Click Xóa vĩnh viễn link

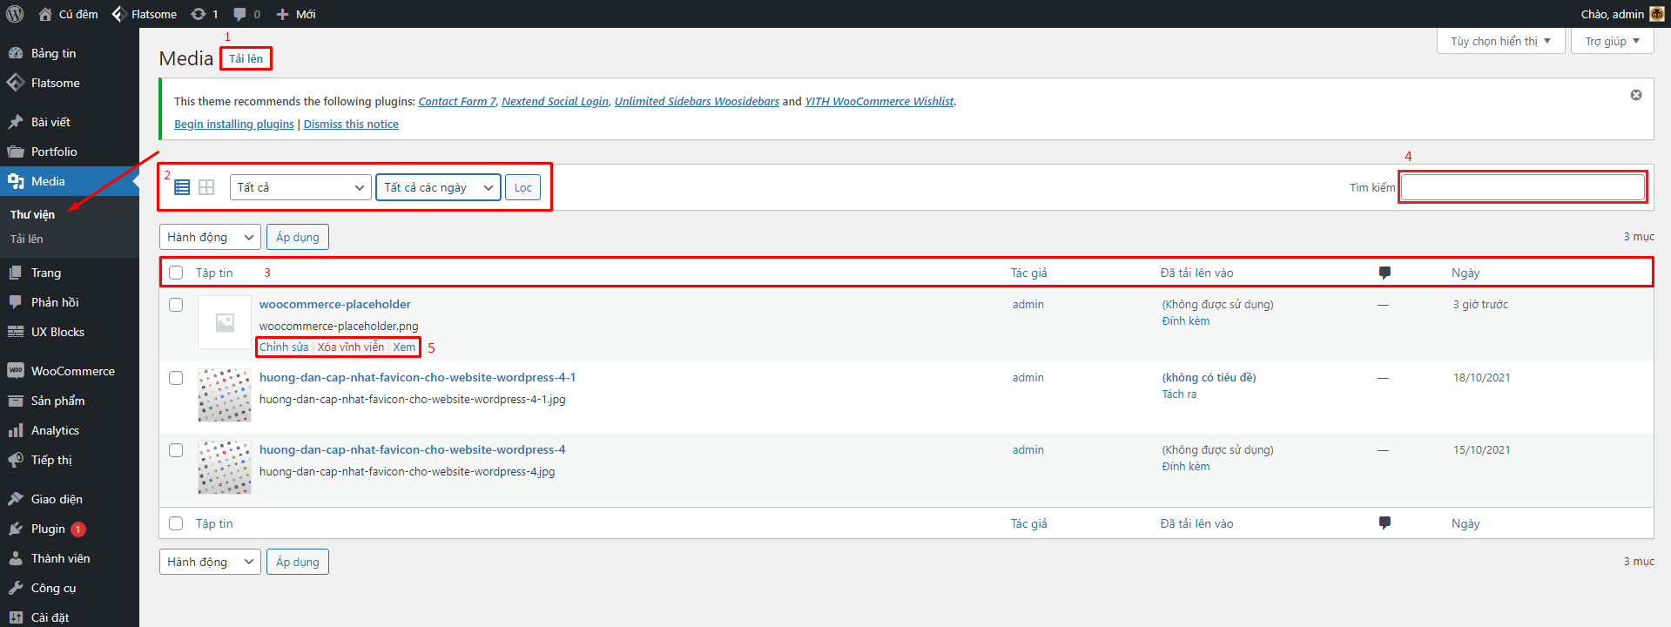point(351,347)
